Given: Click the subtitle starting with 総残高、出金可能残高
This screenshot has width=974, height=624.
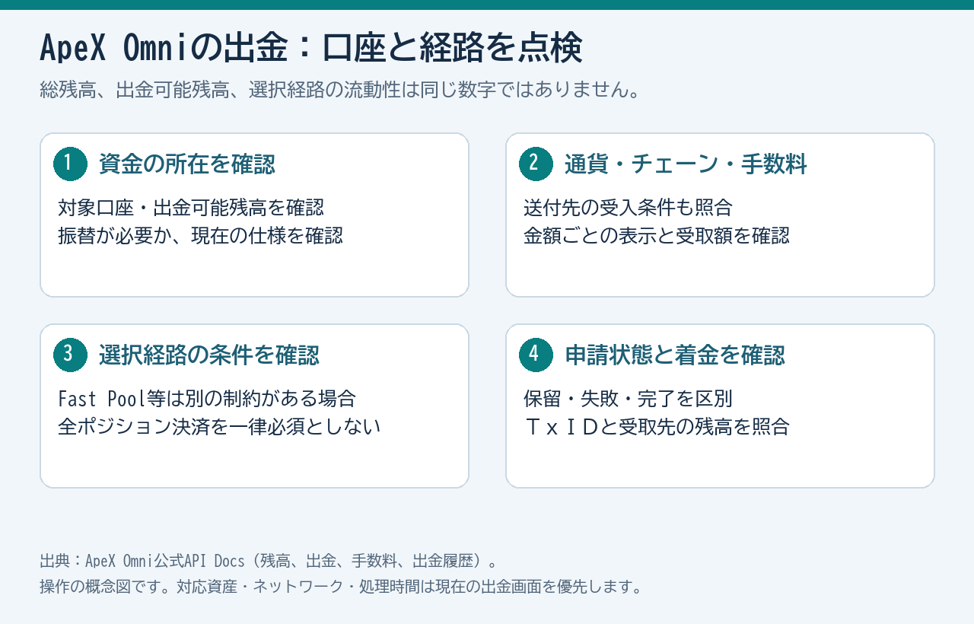Looking at the screenshot, I should 339,90.
